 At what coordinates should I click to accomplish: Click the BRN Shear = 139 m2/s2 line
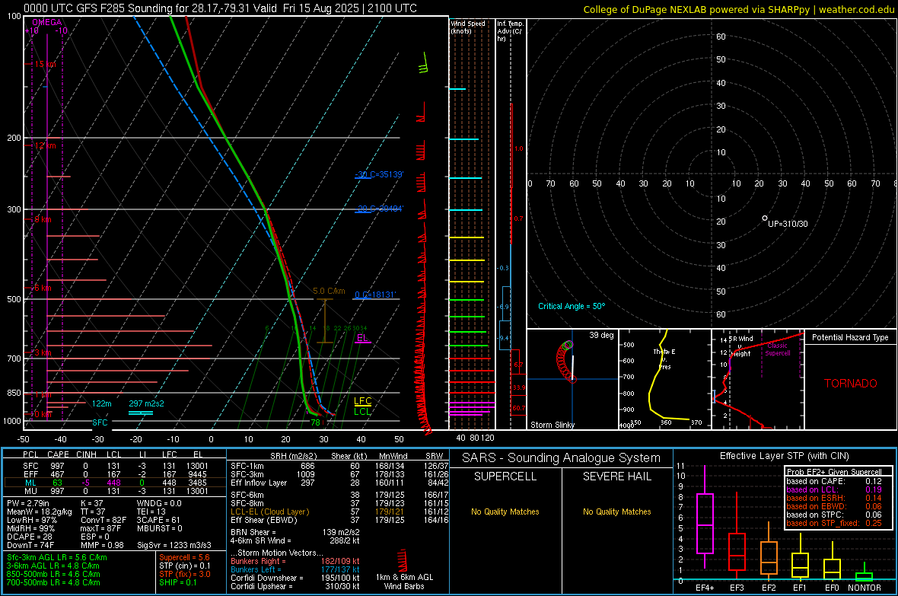click(295, 532)
